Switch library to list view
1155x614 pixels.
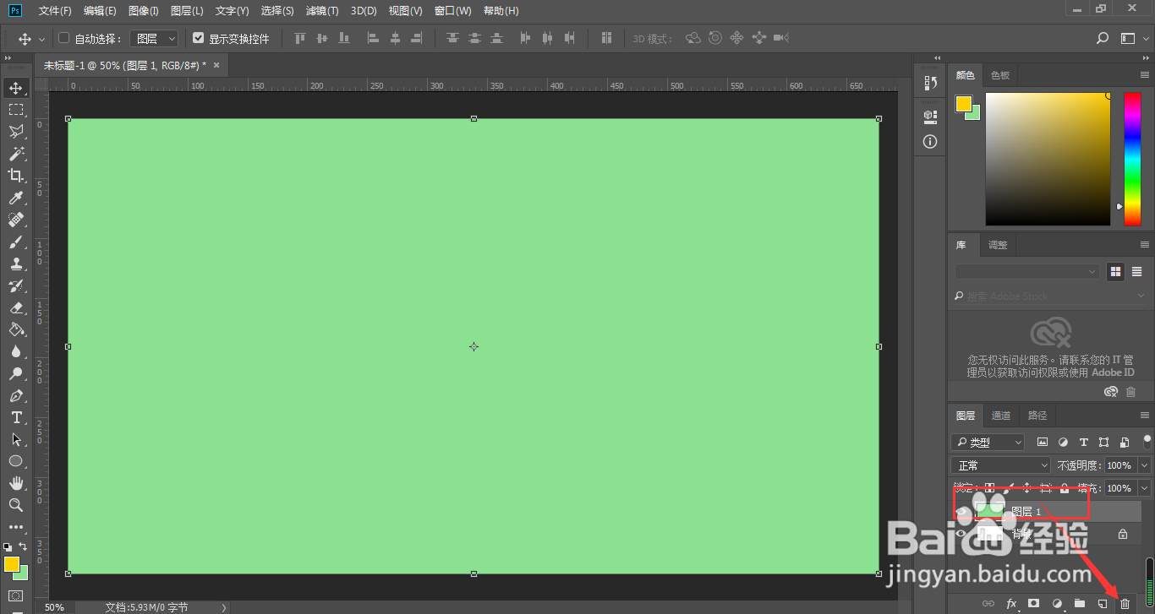pyautogui.click(x=1136, y=272)
